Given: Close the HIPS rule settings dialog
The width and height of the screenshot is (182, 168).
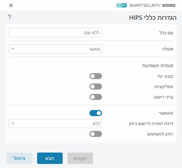Looking at the screenshot, I should tap(11, 5).
